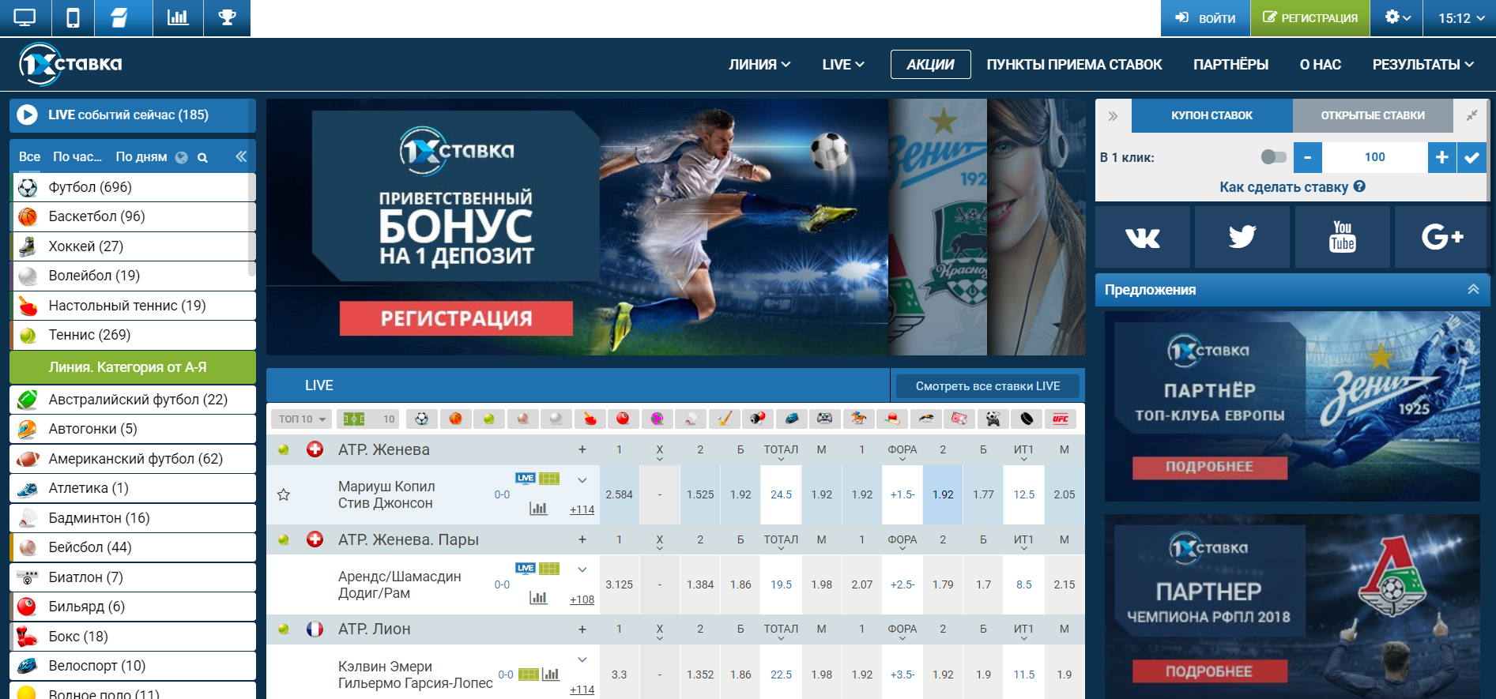The image size is (1496, 699).
Task: Click ВОЙТИ login button
Action: click(1205, 17)
